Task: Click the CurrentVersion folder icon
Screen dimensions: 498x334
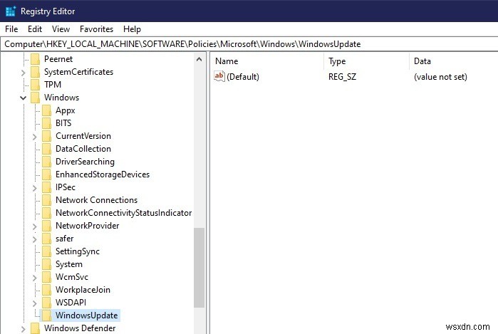Action: 47,136
